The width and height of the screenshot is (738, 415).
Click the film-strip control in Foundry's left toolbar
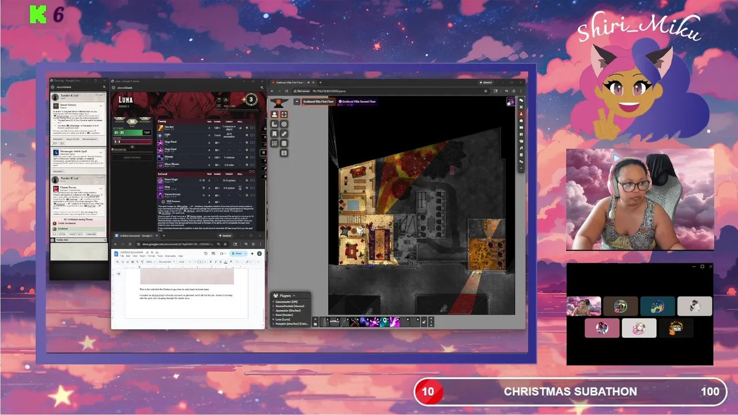(284, 153)
